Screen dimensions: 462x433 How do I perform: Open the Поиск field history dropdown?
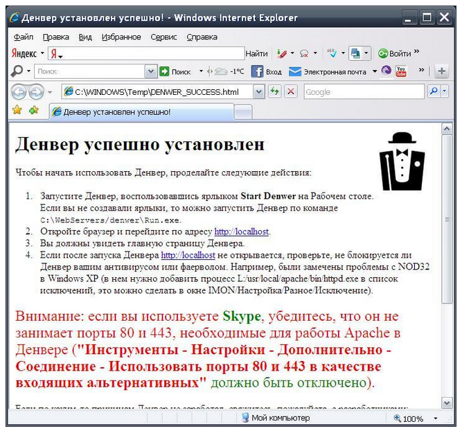151,71
